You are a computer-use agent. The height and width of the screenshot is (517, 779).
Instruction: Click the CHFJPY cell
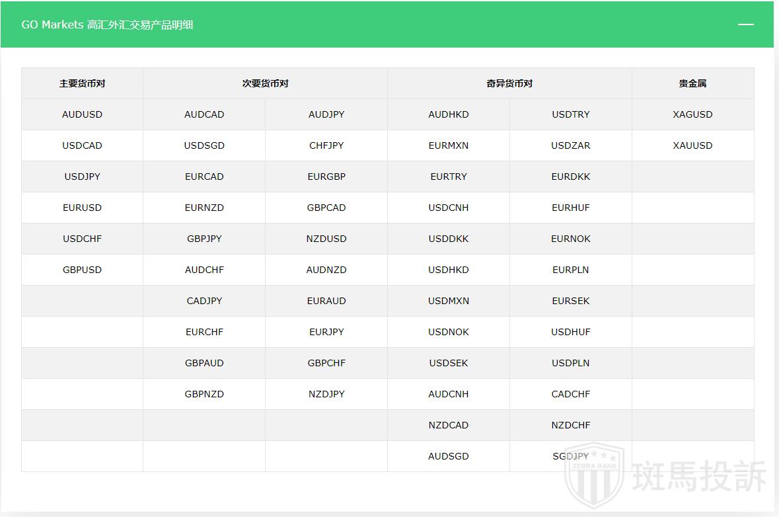(326, 145)
